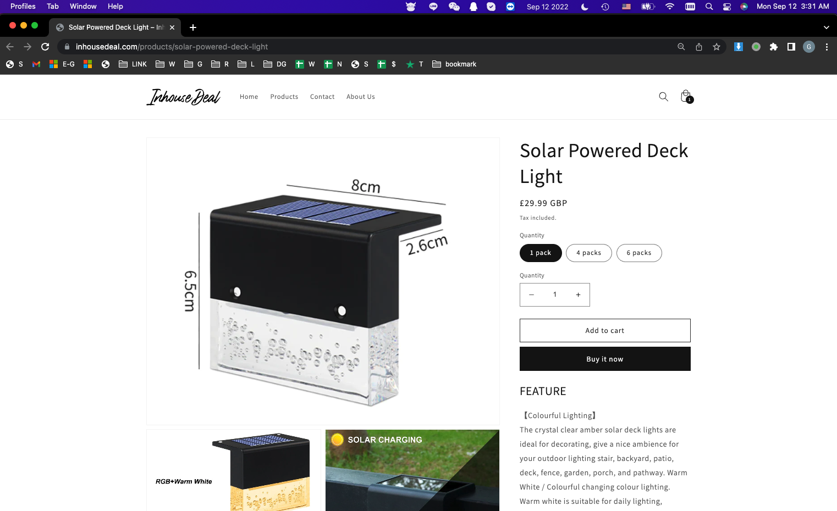The height and width of the screenshot is (511, 837).
Task: Open the shopping cart icon
Action: click(x=686, y=97)
